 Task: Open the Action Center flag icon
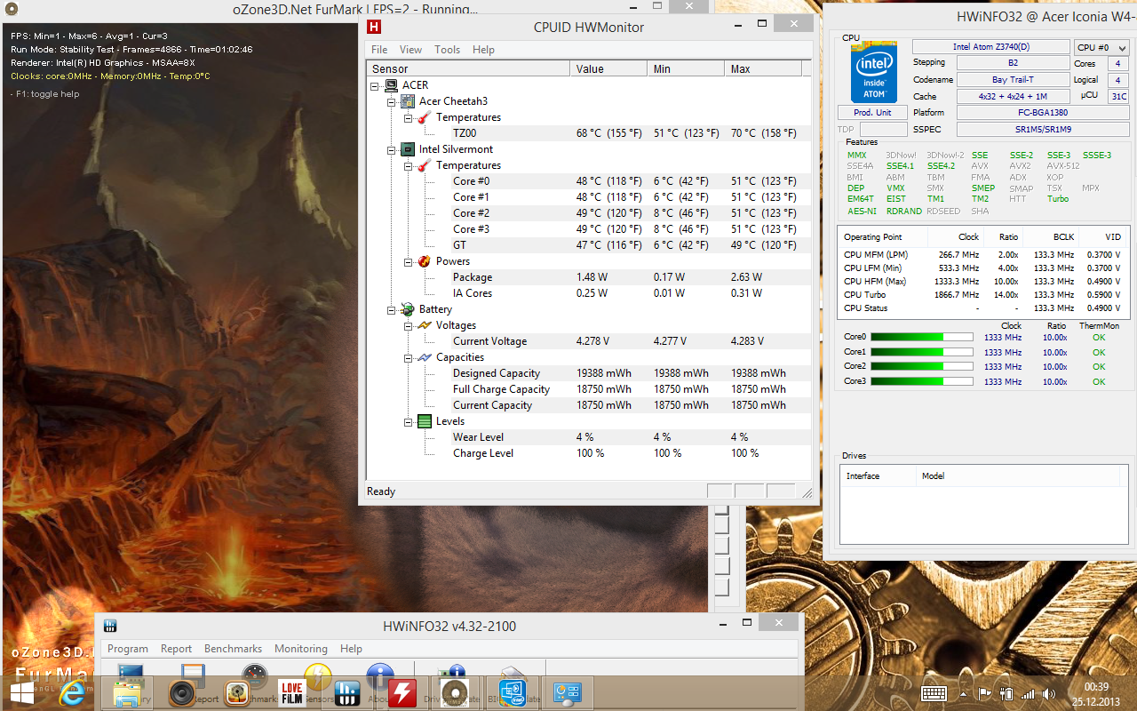click(985, 693)
